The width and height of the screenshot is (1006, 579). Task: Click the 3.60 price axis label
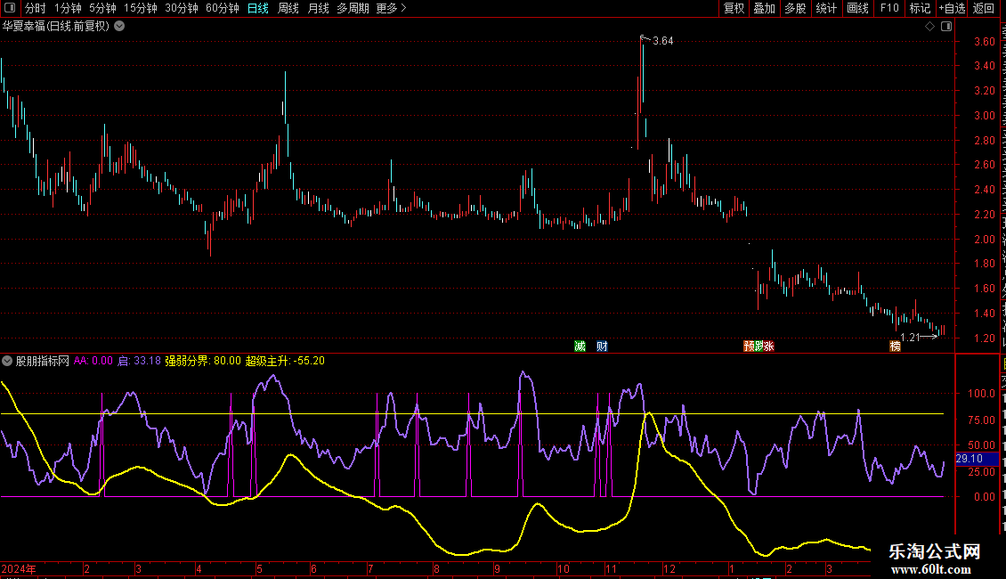984,42
